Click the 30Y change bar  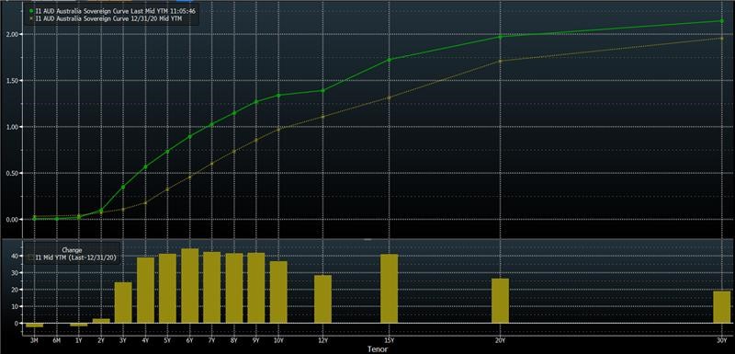pyautogui.click(x=722, y=306)
